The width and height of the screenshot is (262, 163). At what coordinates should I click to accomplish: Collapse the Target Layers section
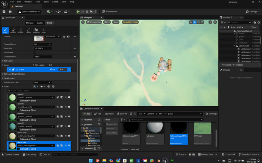3,78
